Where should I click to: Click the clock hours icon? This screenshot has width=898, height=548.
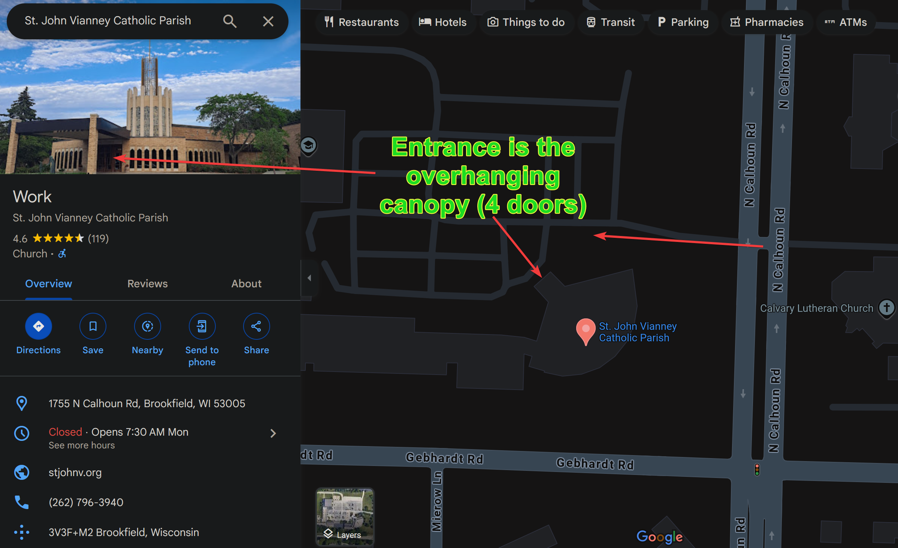(x=22, y=433)
